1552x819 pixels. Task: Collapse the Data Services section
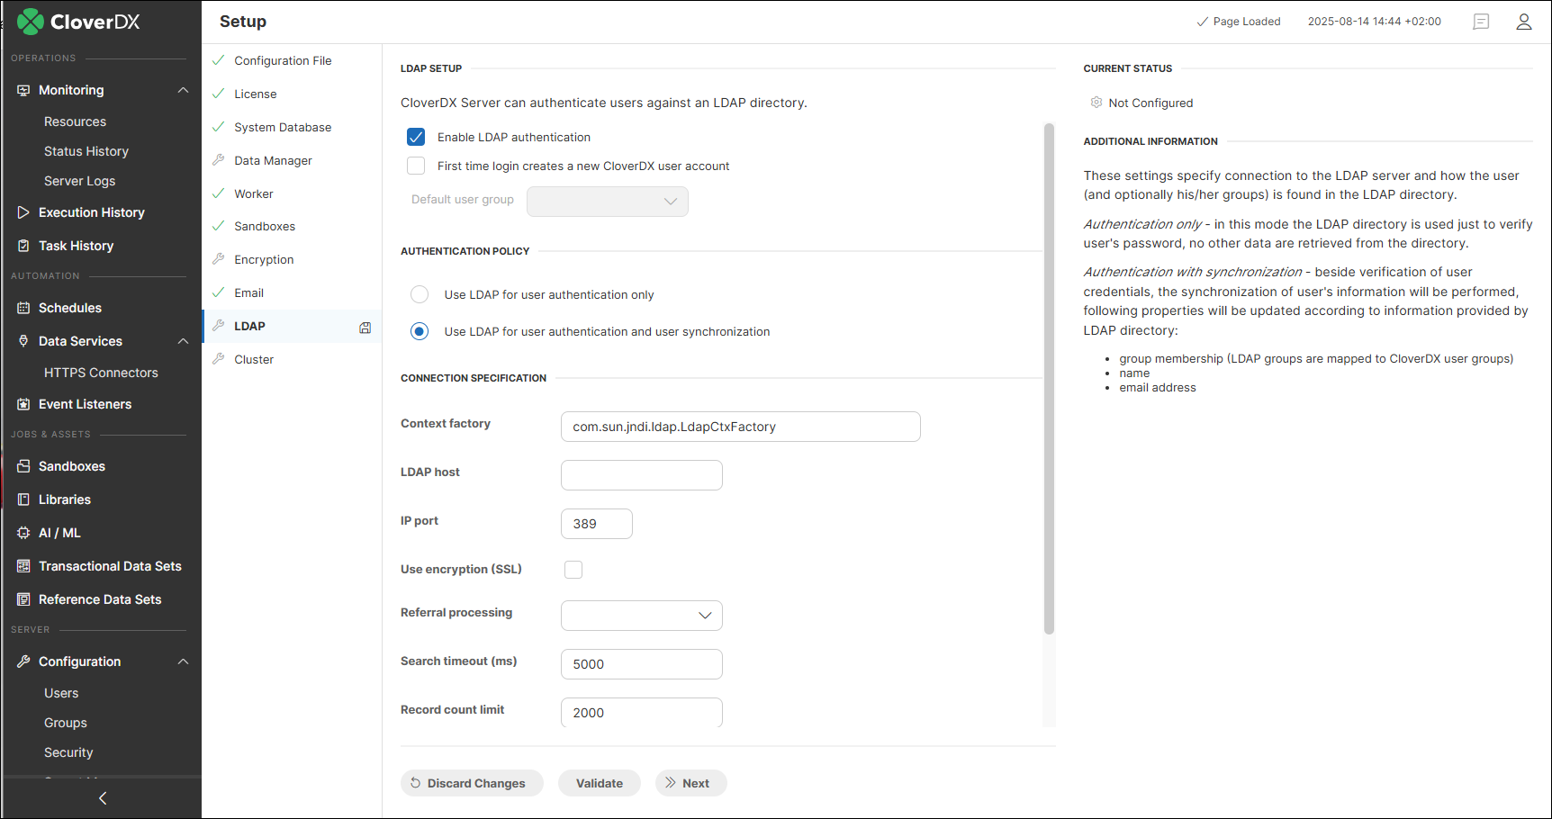(183, 341)
